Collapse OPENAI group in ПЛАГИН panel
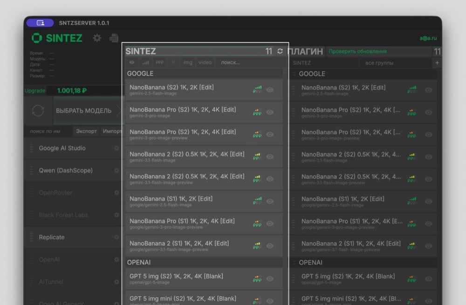 [x=363, y=263]
